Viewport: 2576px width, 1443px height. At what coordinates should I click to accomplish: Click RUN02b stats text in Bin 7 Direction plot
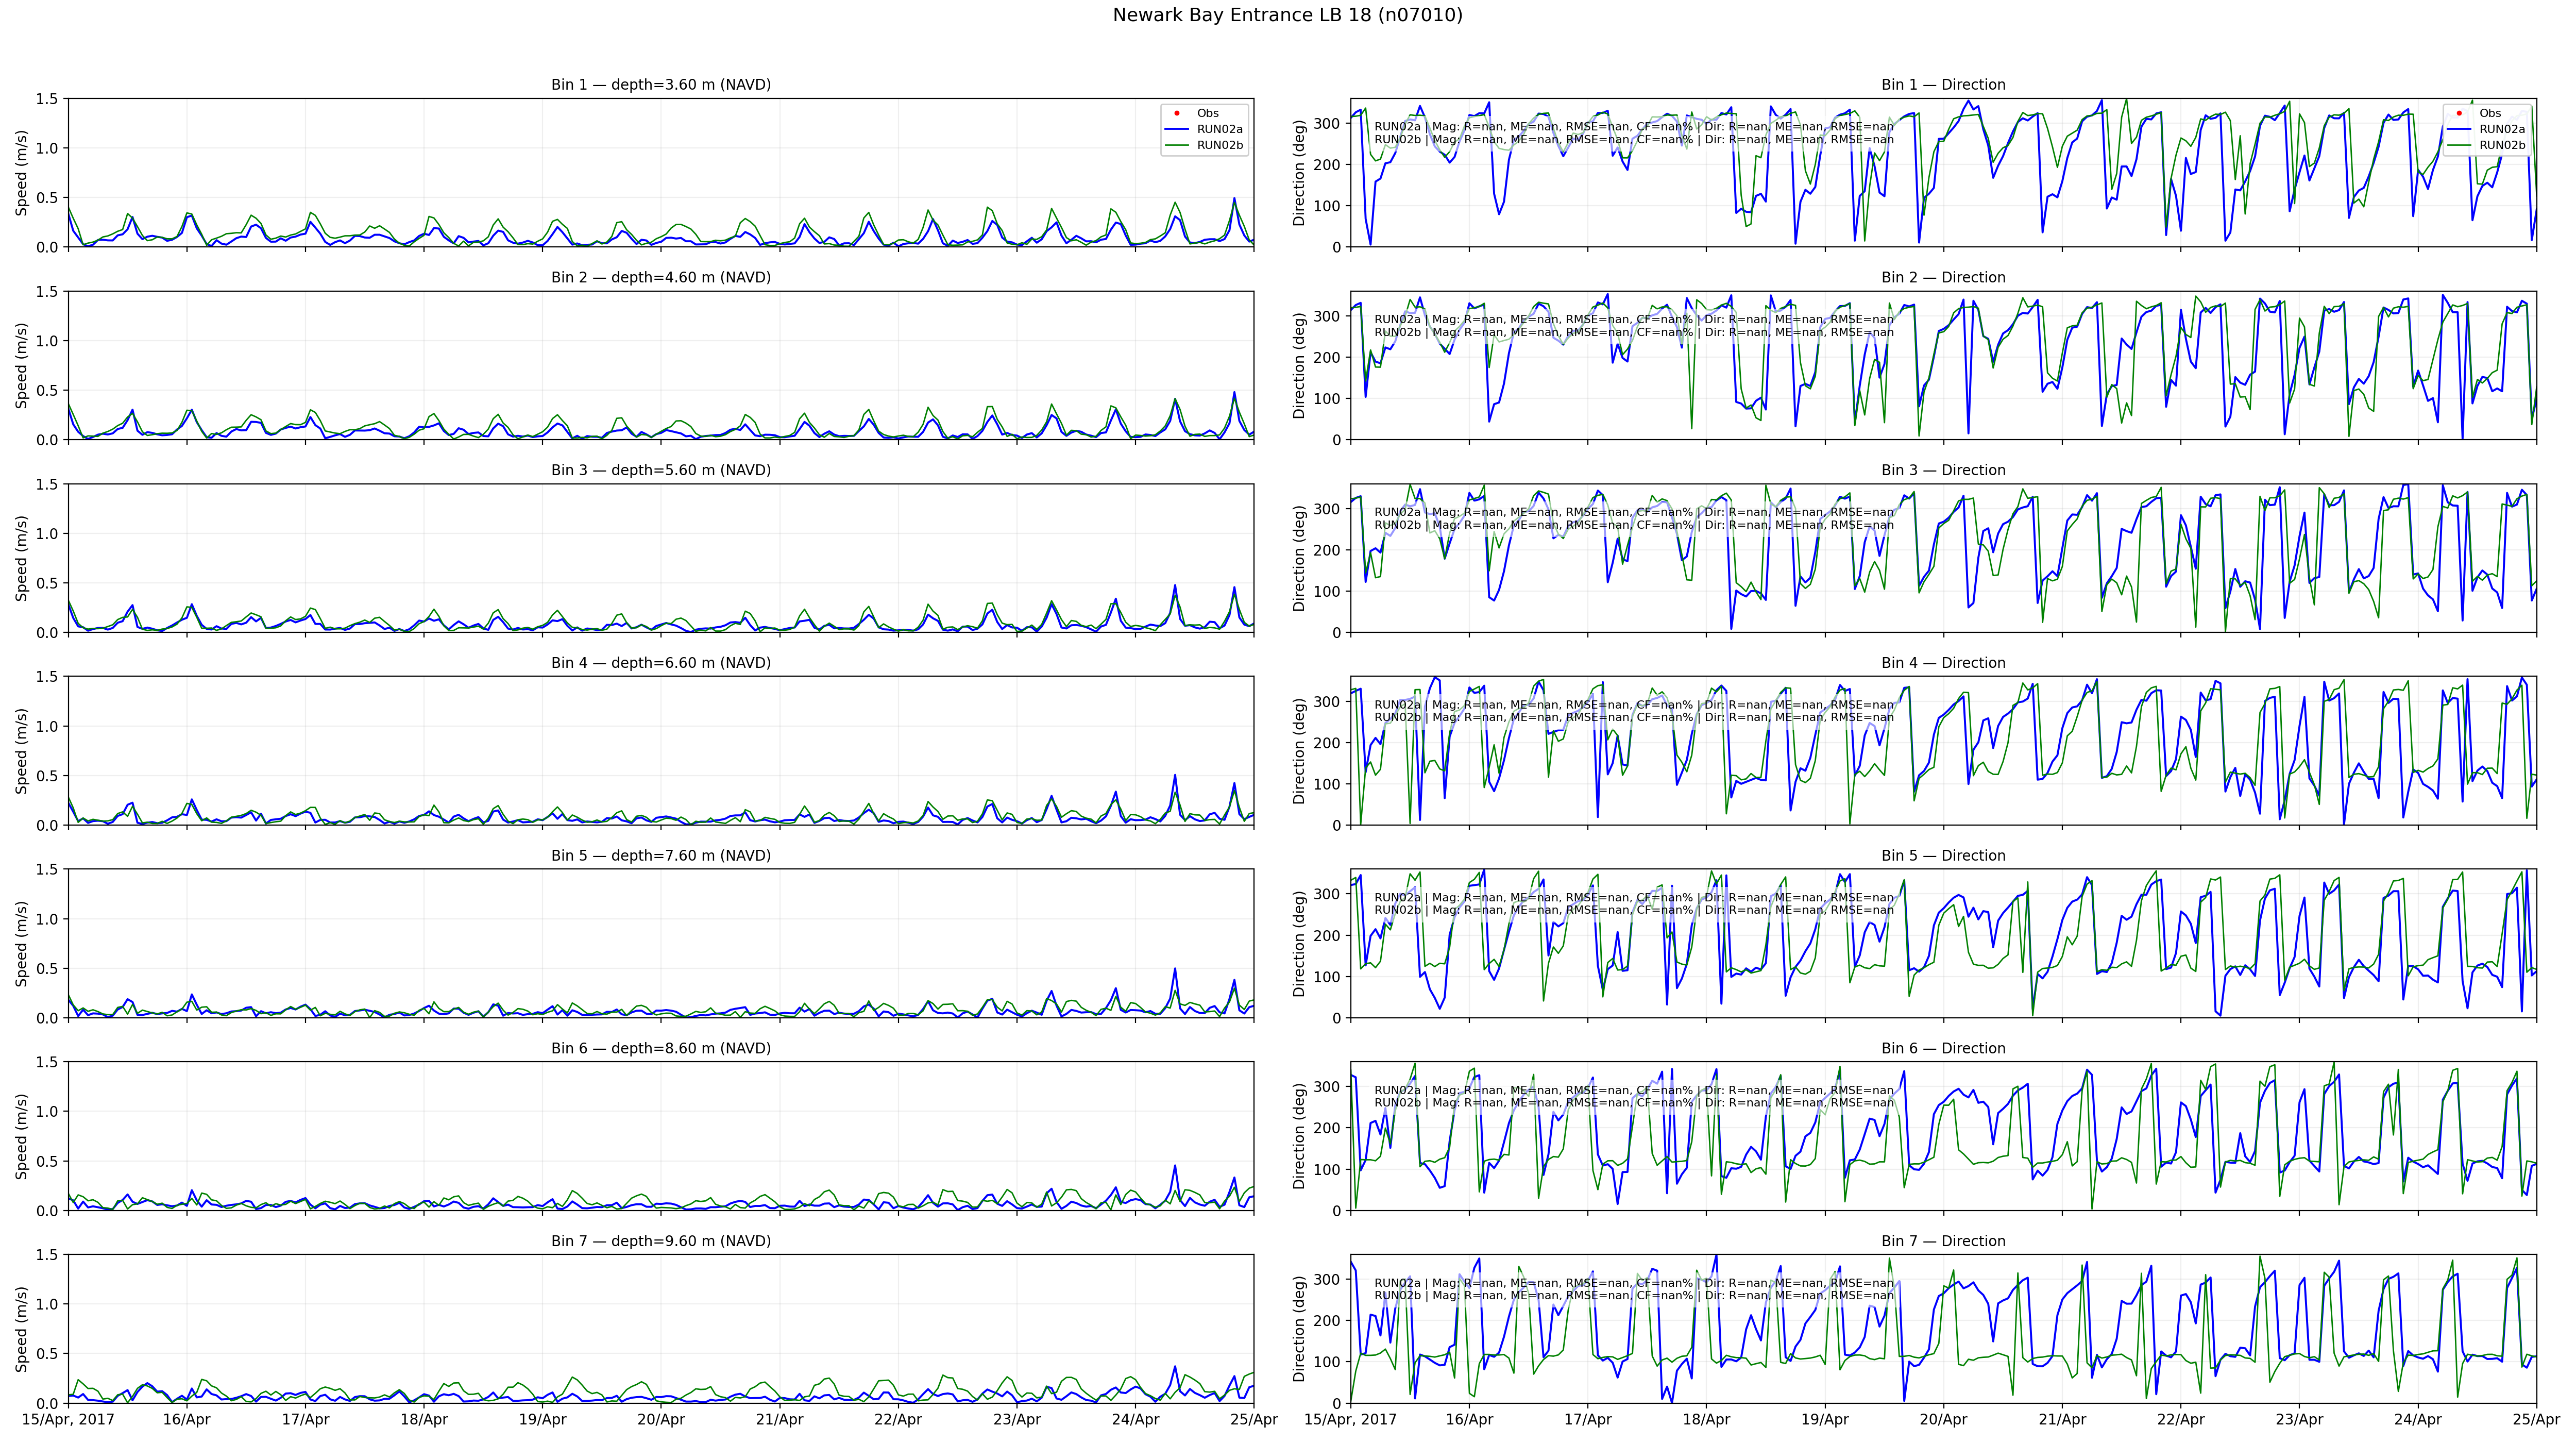pos(1633,1296)
